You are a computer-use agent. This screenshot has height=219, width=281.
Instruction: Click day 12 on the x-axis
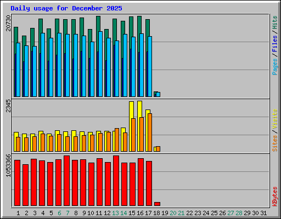click(x=107, y=213)
